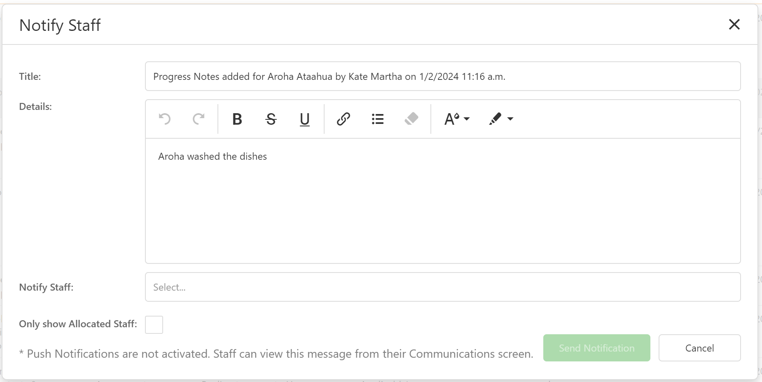Click the font size 'A' icon
This screenshot has height=382, width=762.
(x=451, y=119)
